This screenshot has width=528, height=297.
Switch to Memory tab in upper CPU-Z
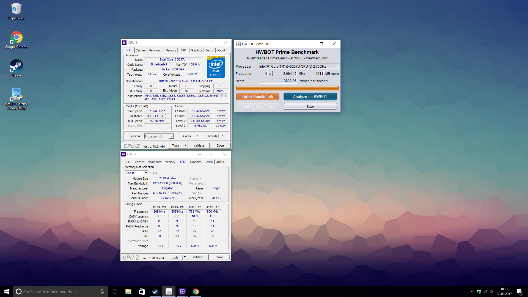coord(171,50)
